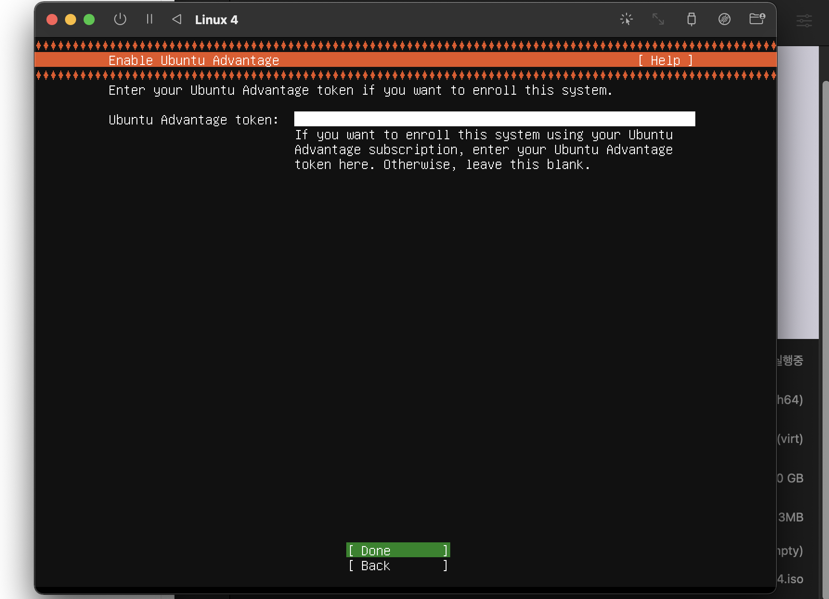The image size is (829, 599).
Task: Click the 'Enable Ubuntu Advantage' heading text
Action: coord(194,60)
